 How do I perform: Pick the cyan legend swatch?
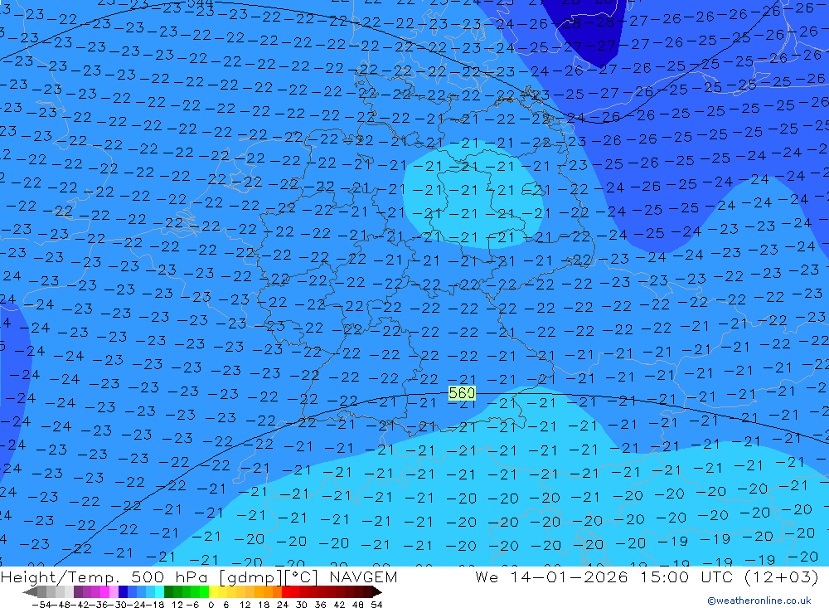[x=159, y=591]
